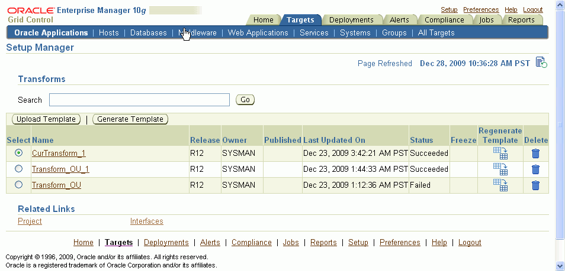The height and width of the screenshot is (271, 565).
Task: Select the Transform_OU_1 radio button
Action: [x=18, y=169]
